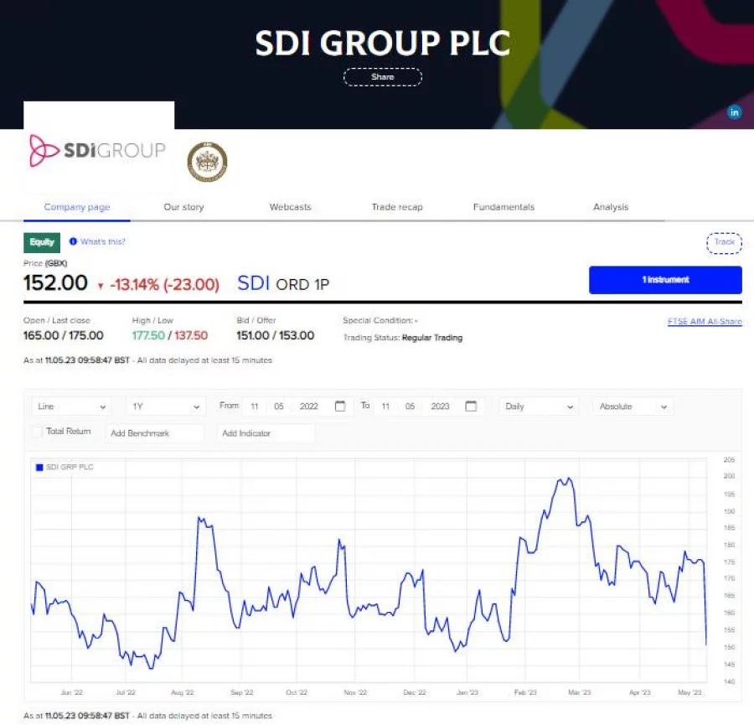
Task: Click the round AIM crest badge
Action: (x=207, y=162)
